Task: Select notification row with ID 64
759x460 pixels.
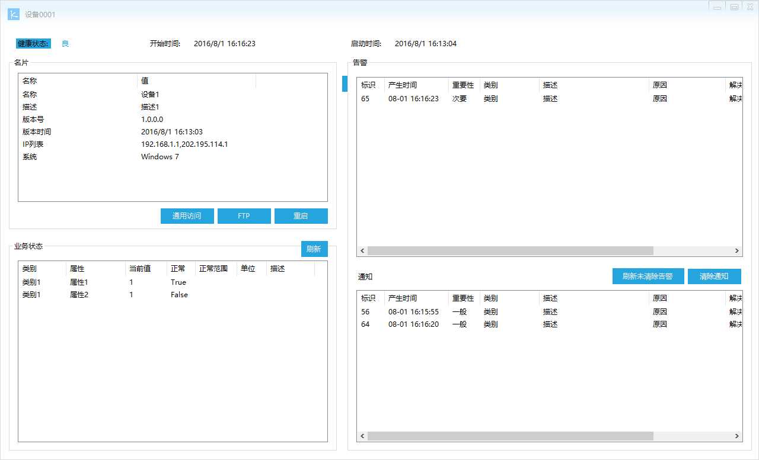Action: (x=550, y=324)
